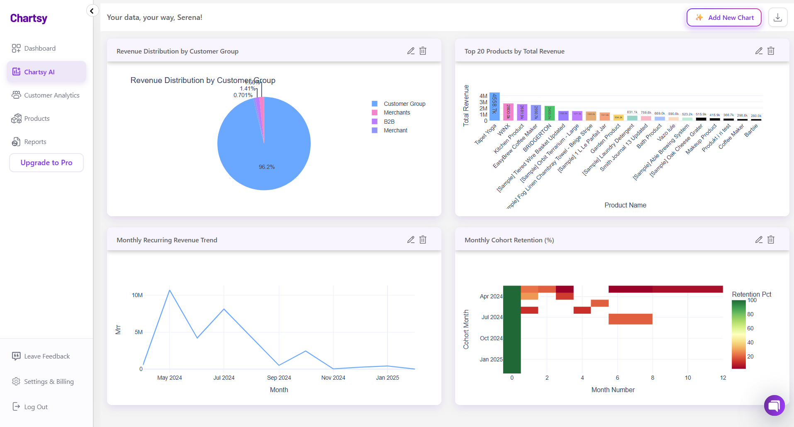794x427 pixels.
Task: Click the Upgrade to Pro button
Action: (x=46, y=163)
